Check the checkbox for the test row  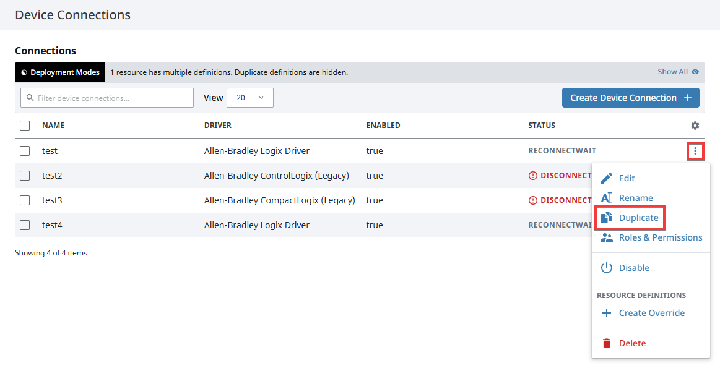(25, 150)
